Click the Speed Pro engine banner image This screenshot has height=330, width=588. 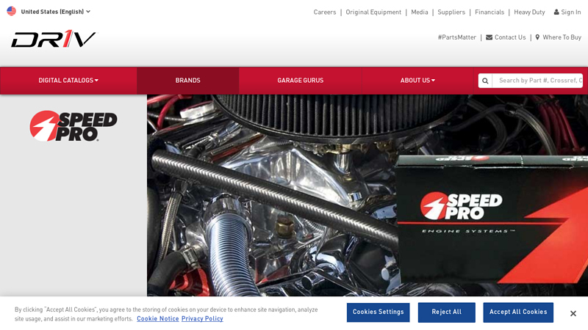coord(367,195)
